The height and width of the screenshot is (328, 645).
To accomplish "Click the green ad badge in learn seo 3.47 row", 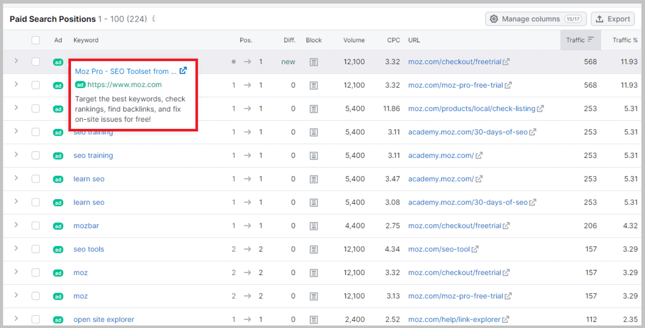I will point(58,179).
